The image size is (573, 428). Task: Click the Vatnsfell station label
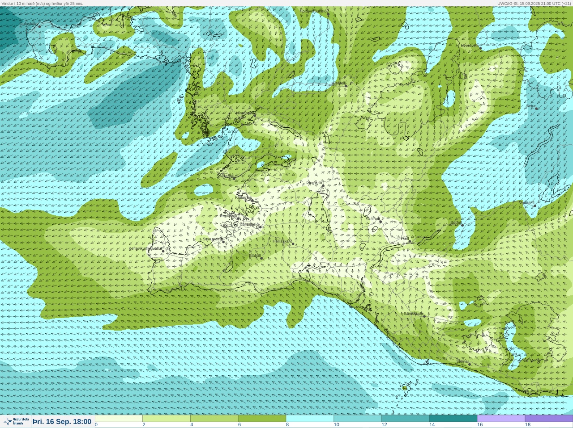tap(526, 203)
